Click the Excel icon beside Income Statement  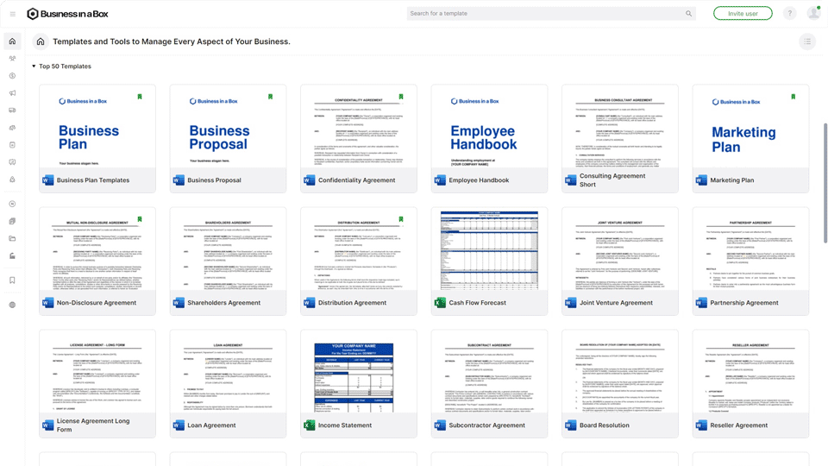310,425
